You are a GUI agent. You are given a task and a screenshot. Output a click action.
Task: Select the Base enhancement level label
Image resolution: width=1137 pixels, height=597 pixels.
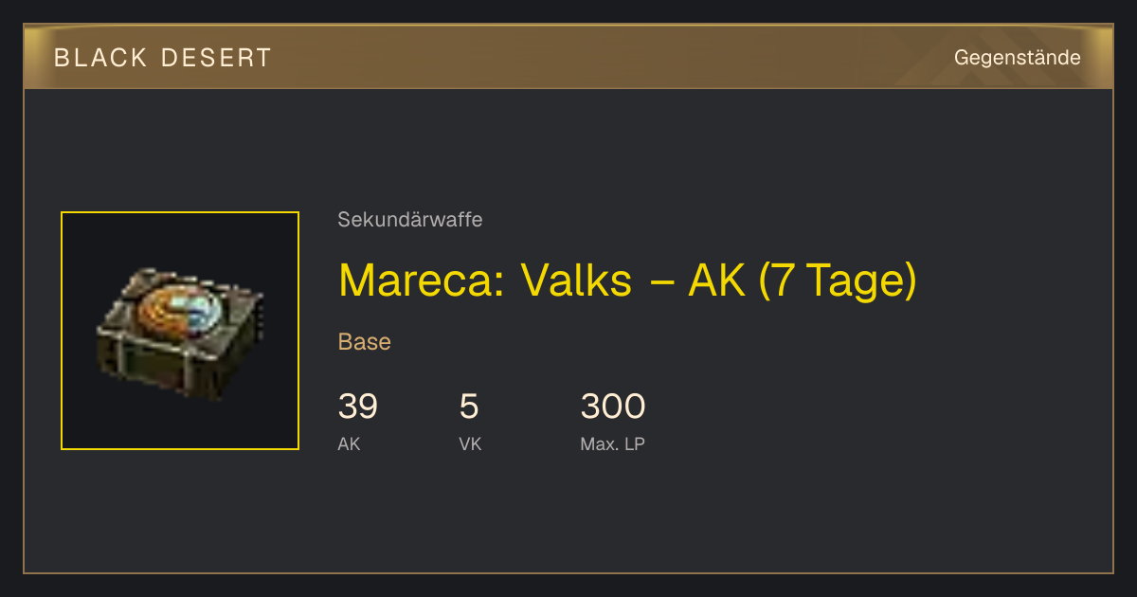point(365,342)
